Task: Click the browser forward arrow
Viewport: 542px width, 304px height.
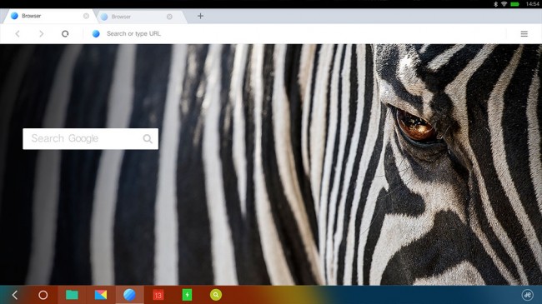Action: click(42, 33)
